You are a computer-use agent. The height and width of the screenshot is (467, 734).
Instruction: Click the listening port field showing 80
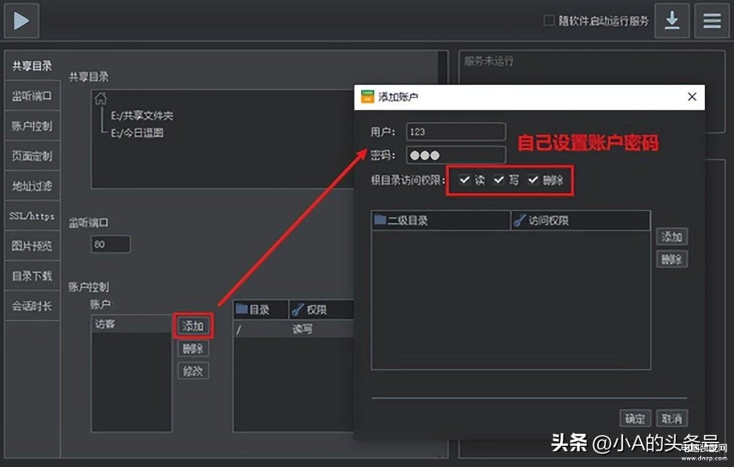pyautogui.click(x=110, y=244)
